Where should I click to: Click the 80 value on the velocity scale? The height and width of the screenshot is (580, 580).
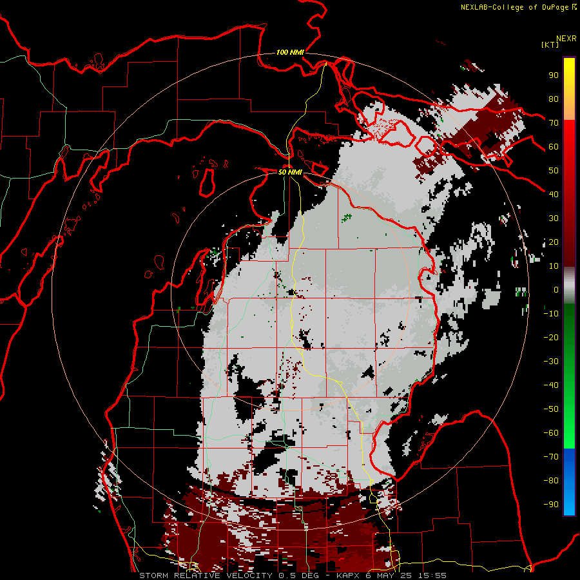pos(554,99)
